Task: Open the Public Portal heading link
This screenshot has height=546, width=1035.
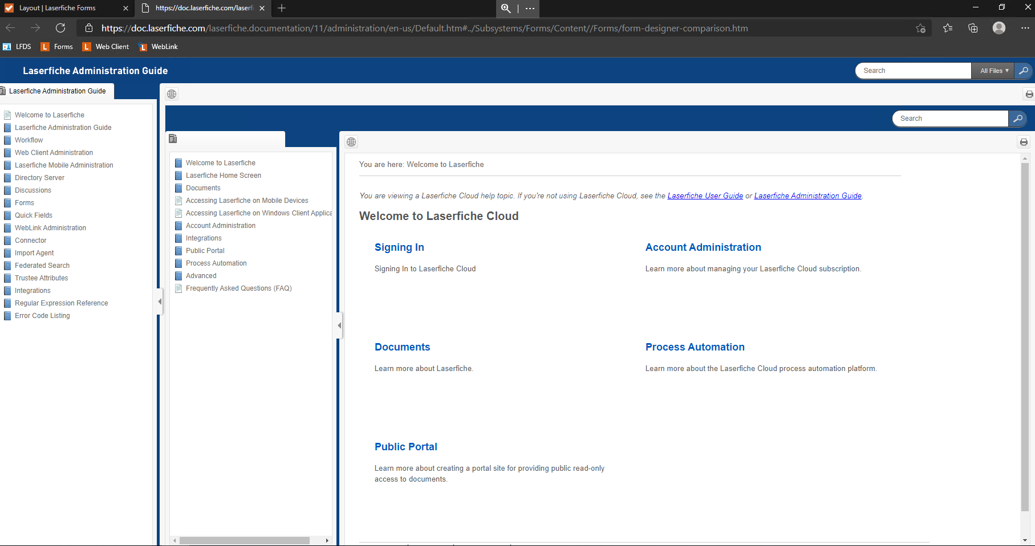Action: tap(406, 447)
